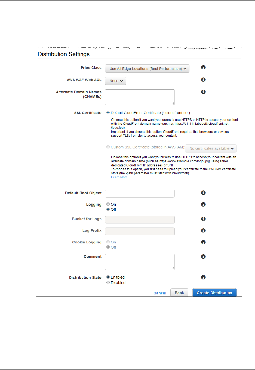Image resolution: width=255 pixels, height=370 pixels.
Task: Click the Create Distribution button
Action: pos(214,293)
